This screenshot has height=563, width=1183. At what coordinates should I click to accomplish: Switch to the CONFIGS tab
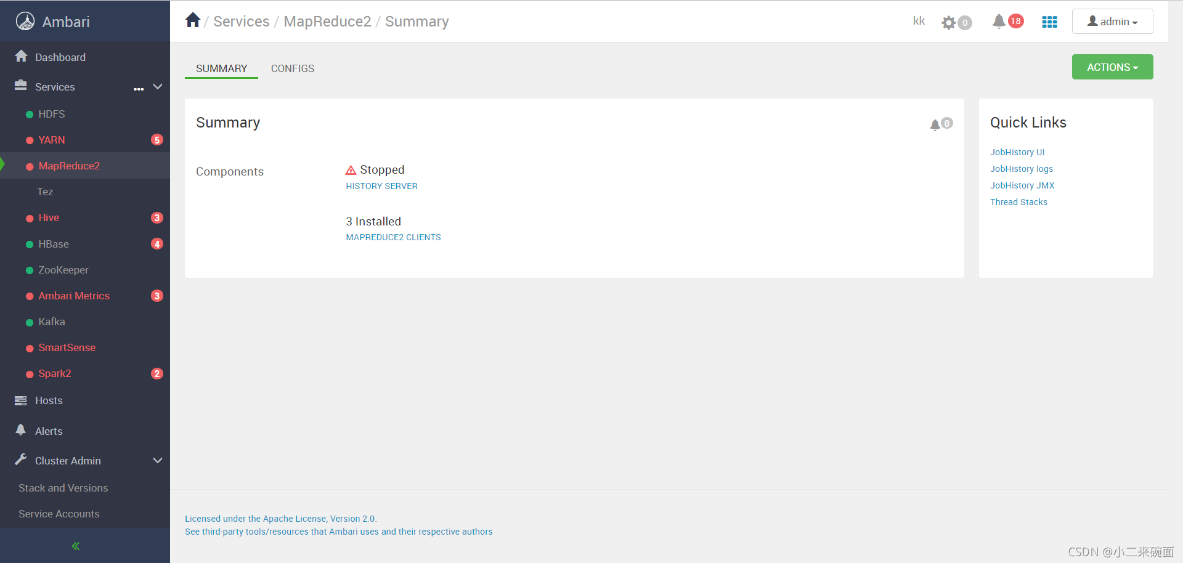293,68
